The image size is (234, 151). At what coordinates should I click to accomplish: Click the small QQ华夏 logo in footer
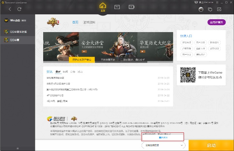(x=74, y=119)
